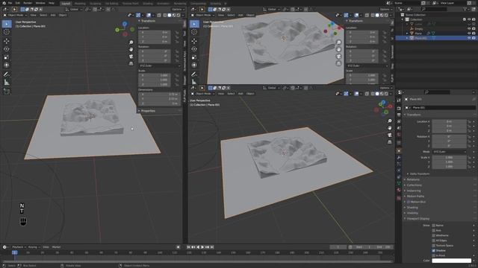Enable All Edges checkbox

433,240
